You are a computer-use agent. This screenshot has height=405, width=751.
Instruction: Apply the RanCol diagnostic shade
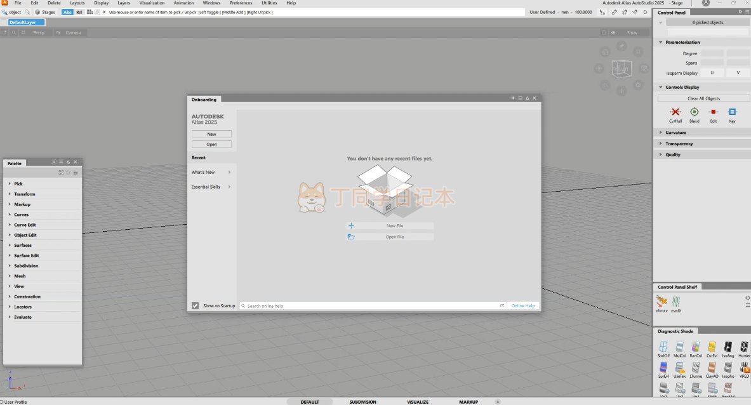click(696, 347)
